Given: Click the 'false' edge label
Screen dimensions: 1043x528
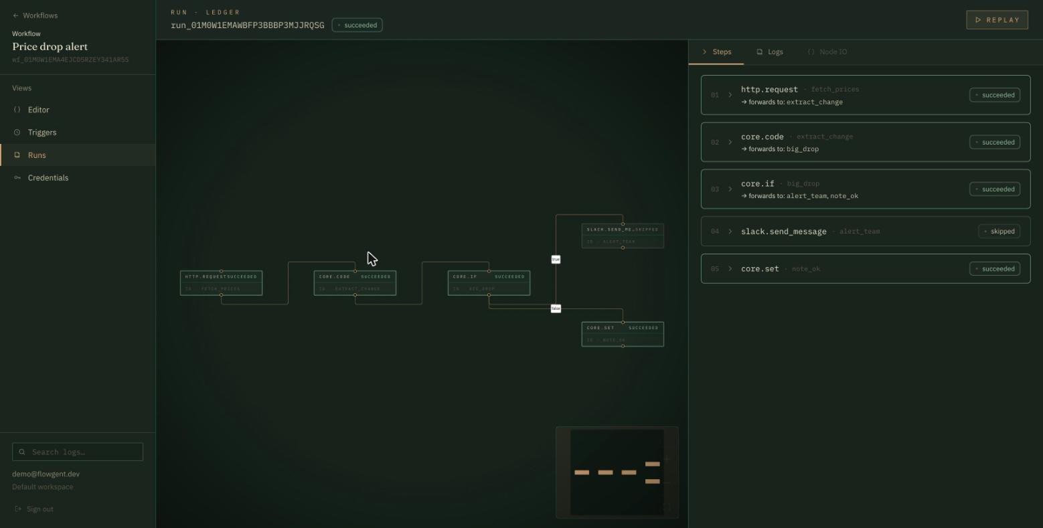Looking at the screenshot, I should (x=556, y=309).
